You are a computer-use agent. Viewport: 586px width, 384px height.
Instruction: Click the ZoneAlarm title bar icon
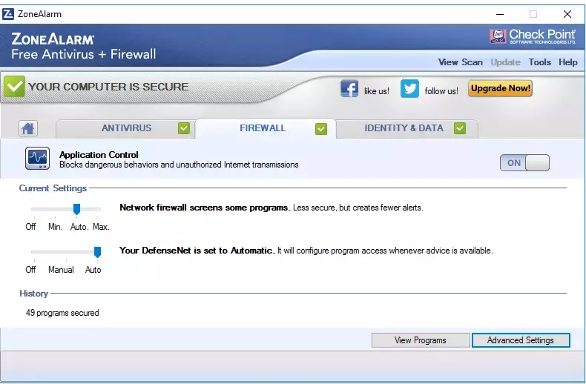click(8, 14)
